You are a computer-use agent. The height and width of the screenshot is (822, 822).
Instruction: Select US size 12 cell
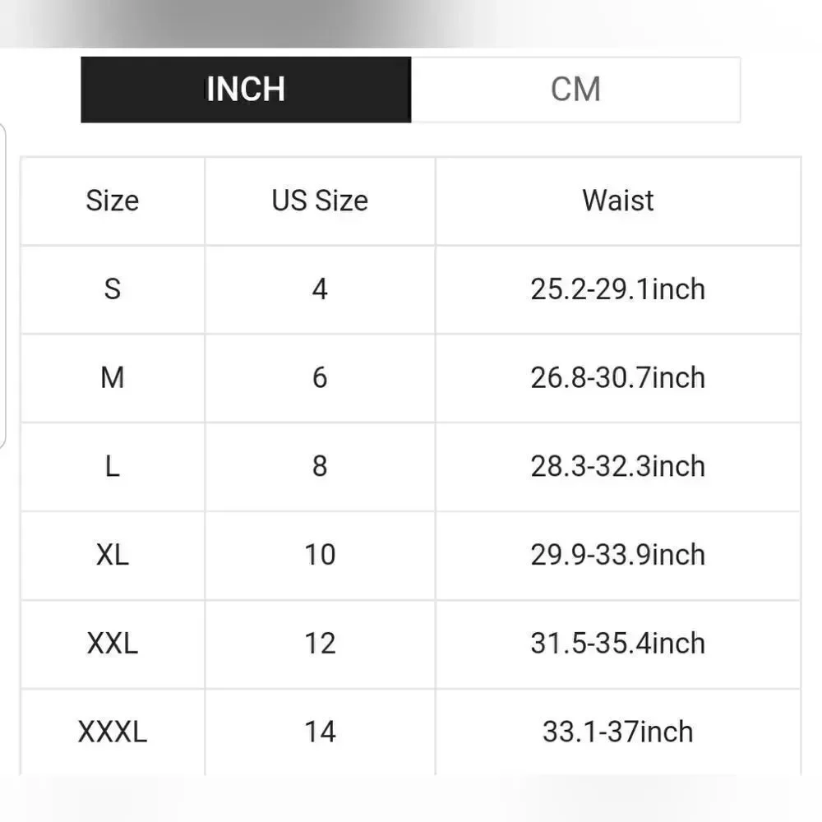pos(320,644)
